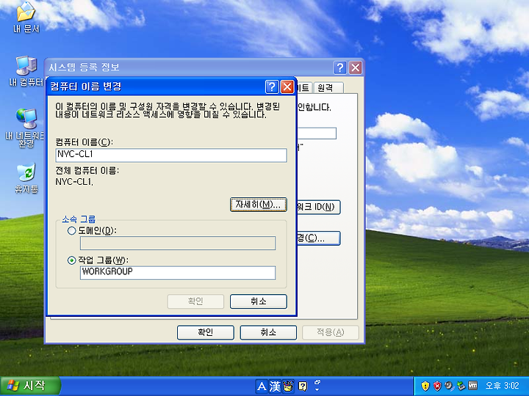Restore the language bar icon

coord(317,383)
